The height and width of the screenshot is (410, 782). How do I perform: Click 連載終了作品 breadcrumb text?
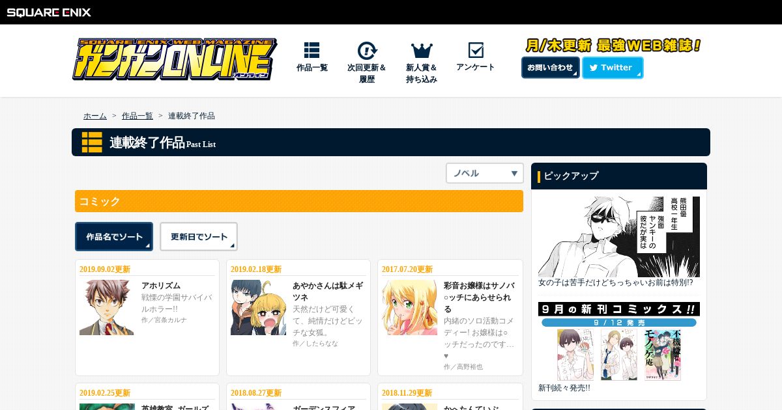[x=192, y=116]
